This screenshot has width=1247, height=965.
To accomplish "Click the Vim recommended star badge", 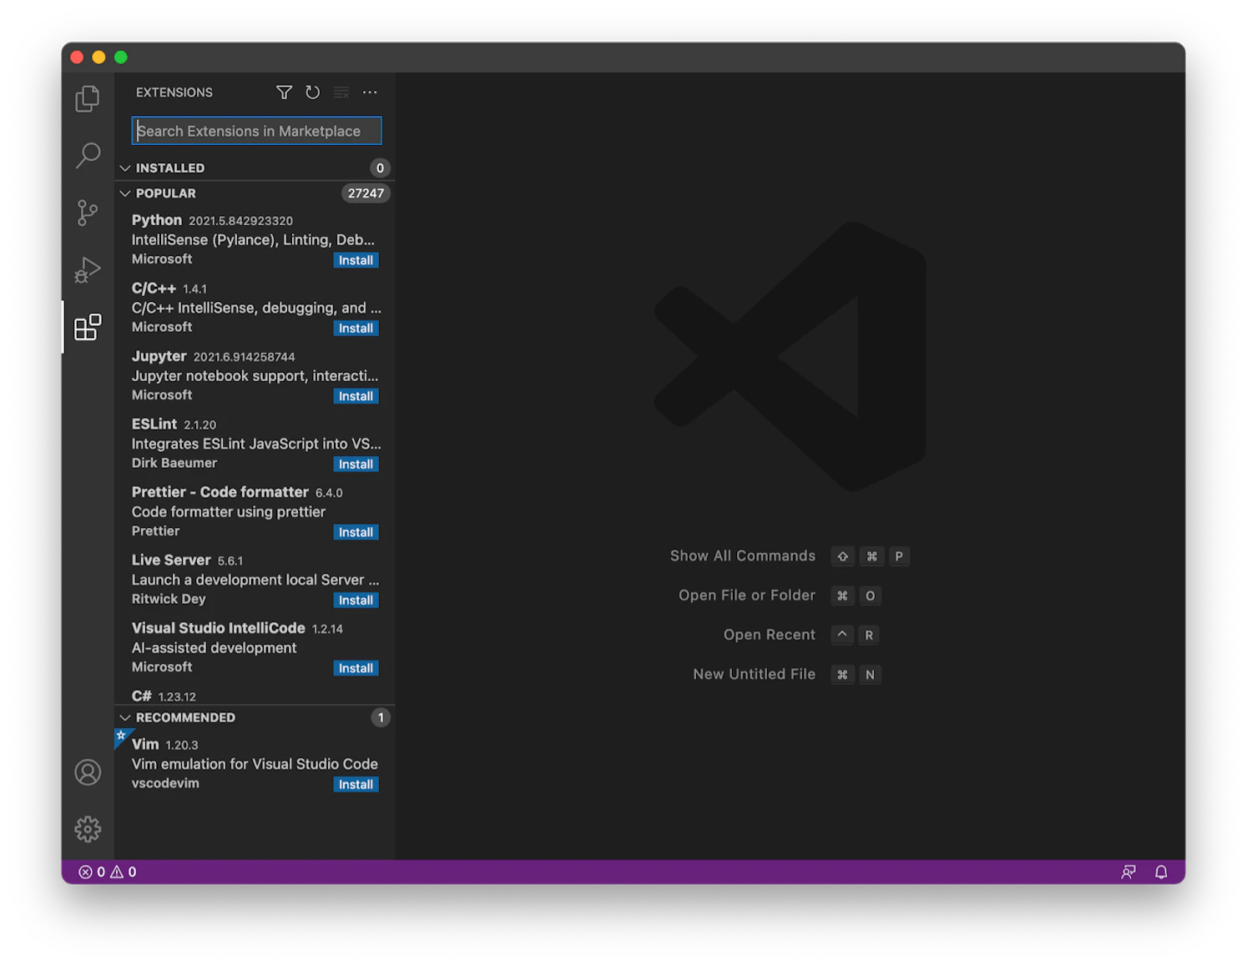I will (x=121, y=736).
